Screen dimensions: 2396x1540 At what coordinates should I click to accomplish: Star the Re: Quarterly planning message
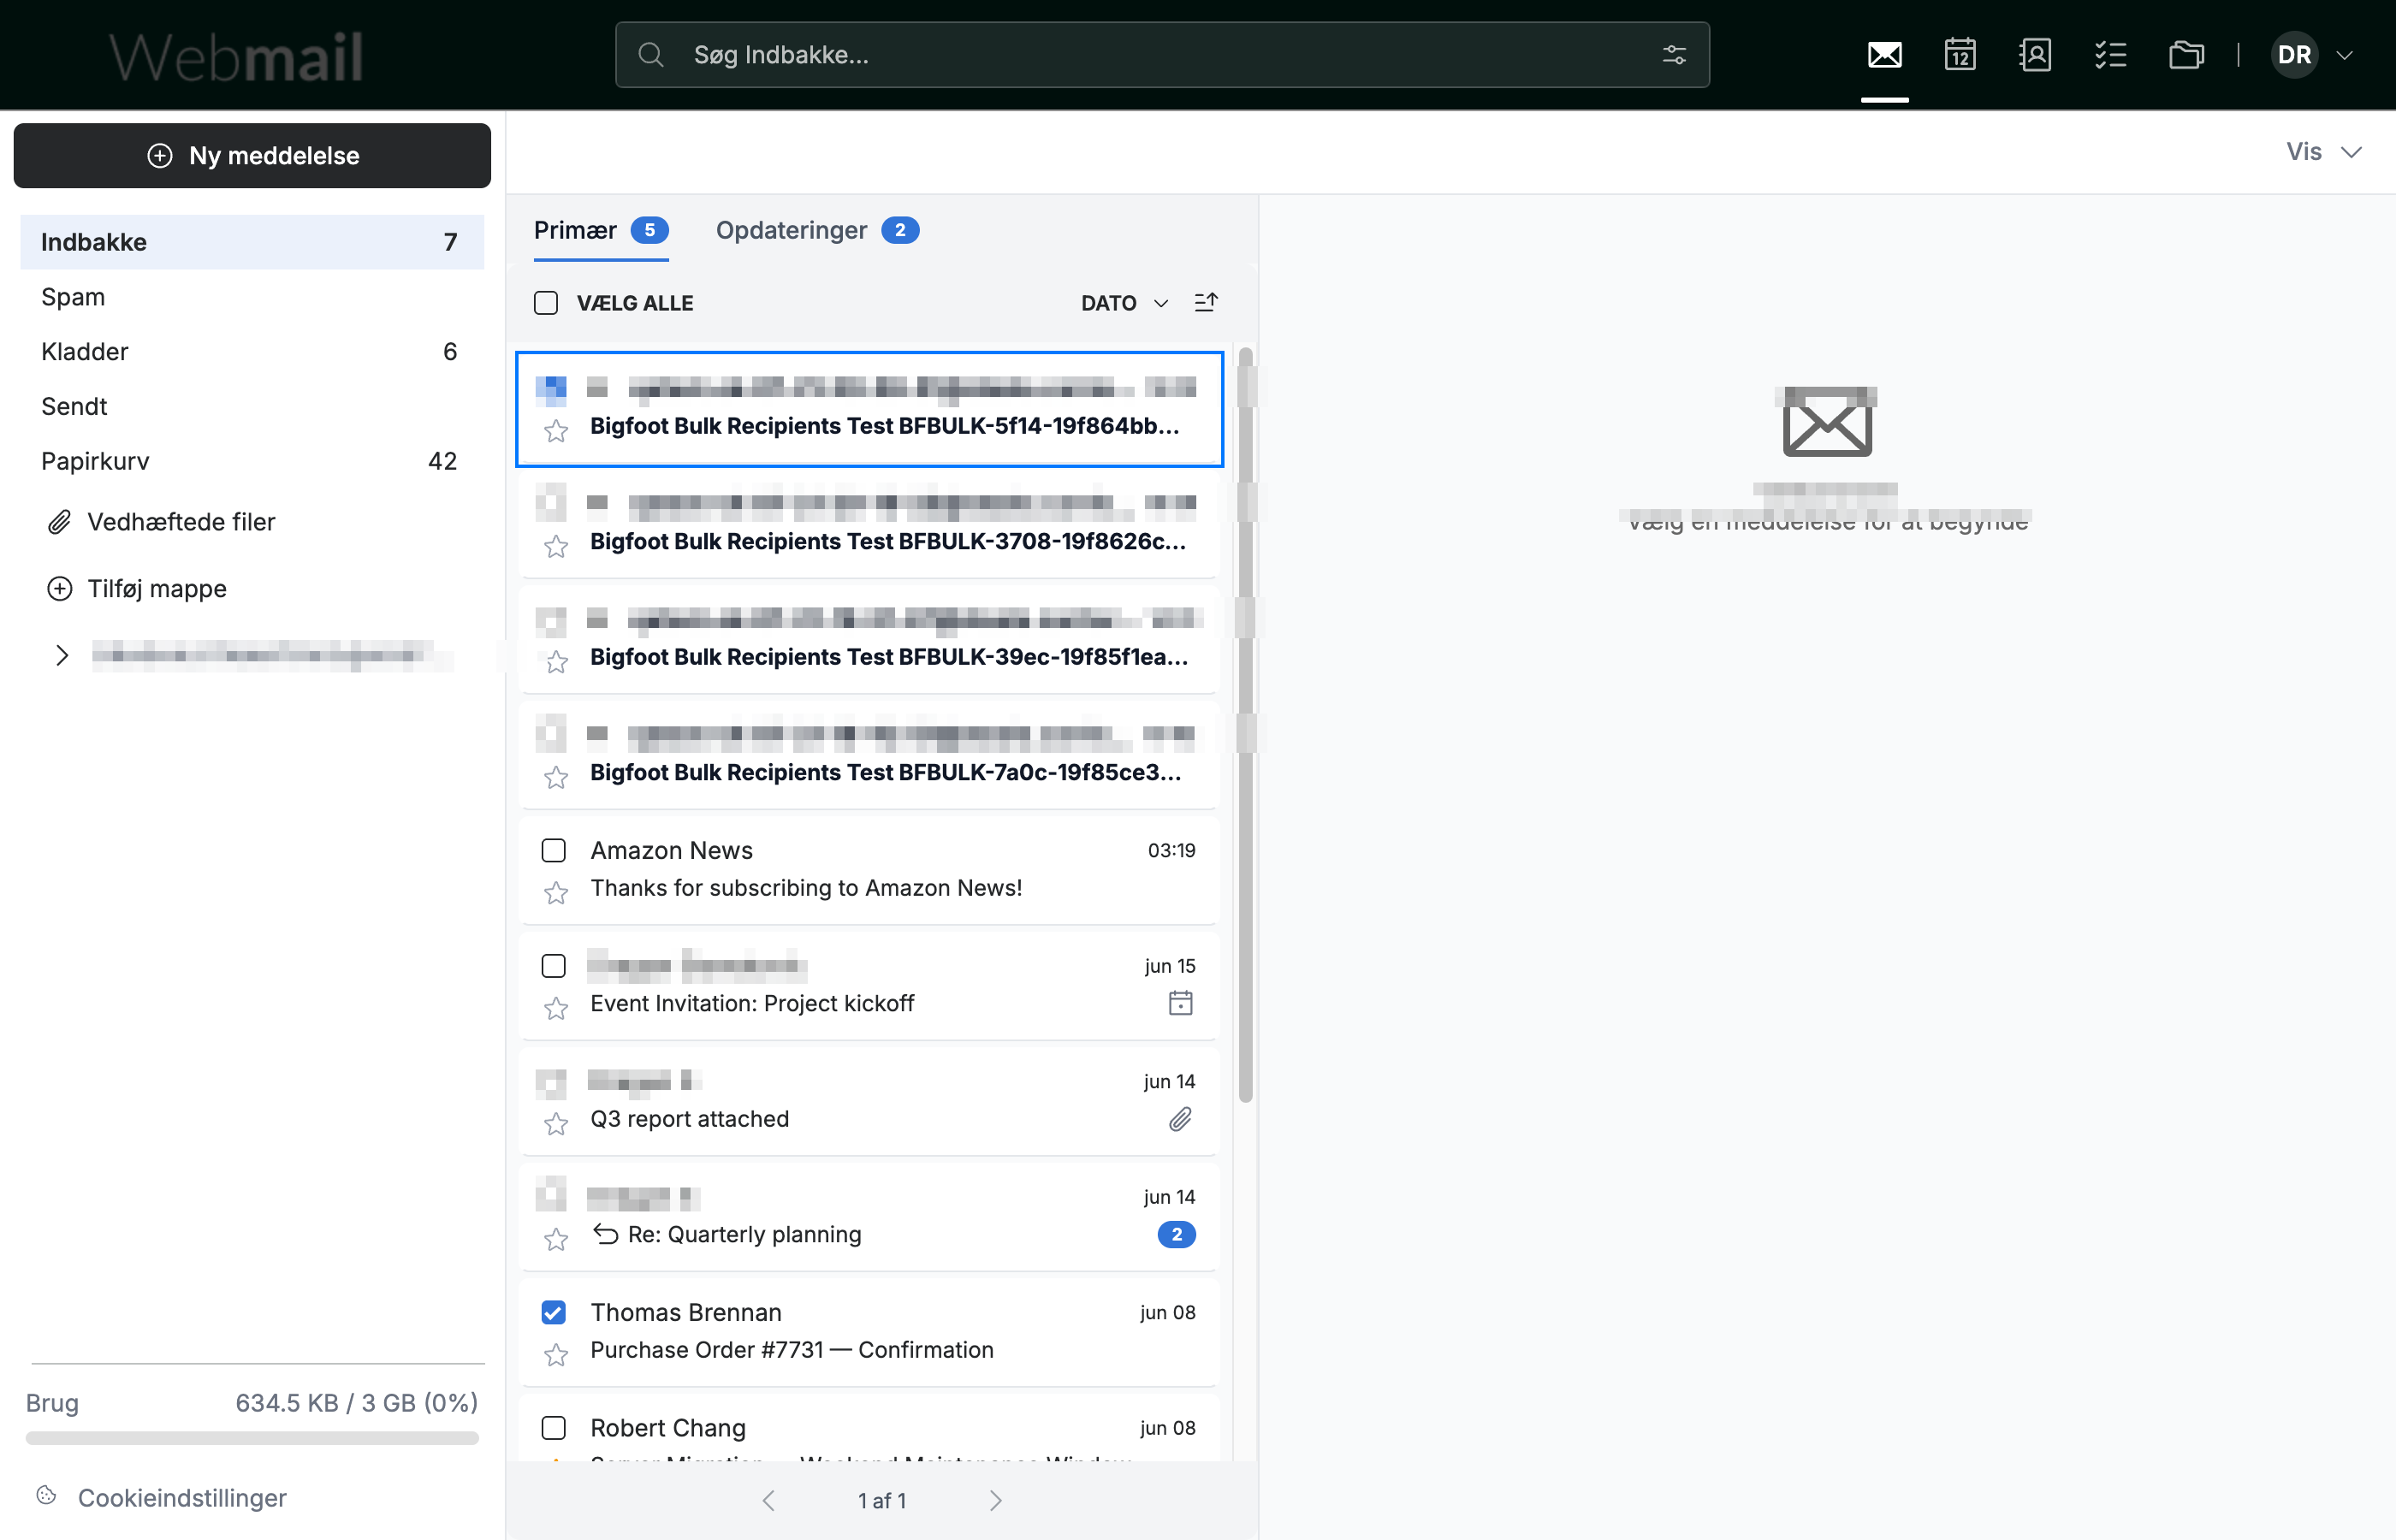pyautogui.click(x=556, y=1240)
